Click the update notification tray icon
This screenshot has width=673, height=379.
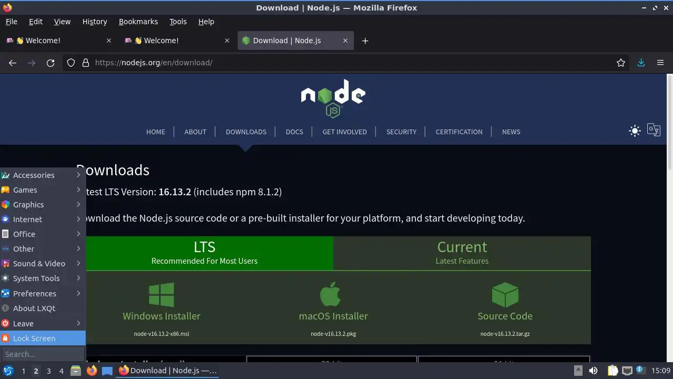[x=640, y=371]
